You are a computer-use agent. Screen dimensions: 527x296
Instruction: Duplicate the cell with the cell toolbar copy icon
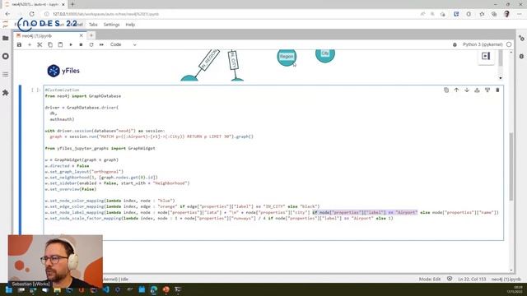pyautogui.click(x=446, y=90)
